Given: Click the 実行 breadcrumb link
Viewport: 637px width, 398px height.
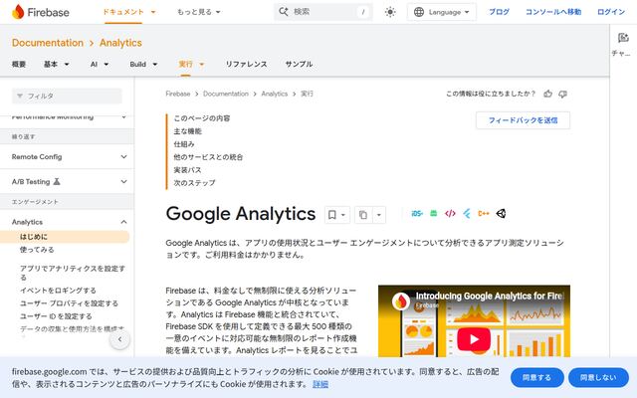Looking at the screenshot, I should coord(307,94).
